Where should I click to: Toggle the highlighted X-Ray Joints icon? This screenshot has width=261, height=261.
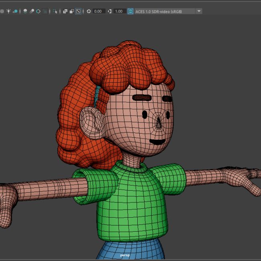pyautogui.click(x=78, y=11)
